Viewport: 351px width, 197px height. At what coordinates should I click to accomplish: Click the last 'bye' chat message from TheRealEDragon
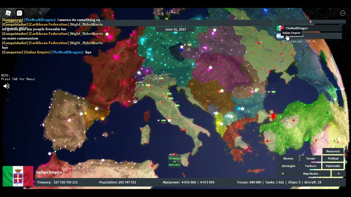pyautogui.click(x=88, y=52)
